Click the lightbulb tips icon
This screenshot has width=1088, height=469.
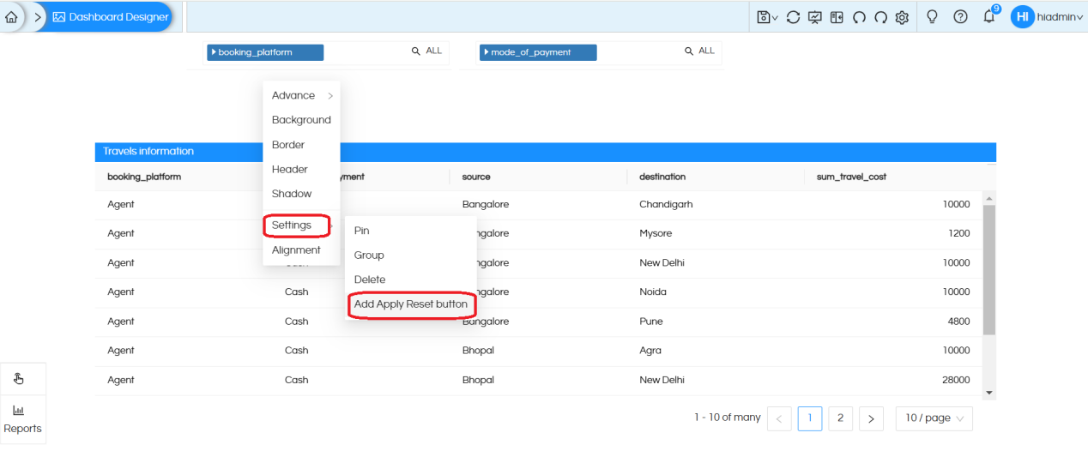[x=932, y=16]
